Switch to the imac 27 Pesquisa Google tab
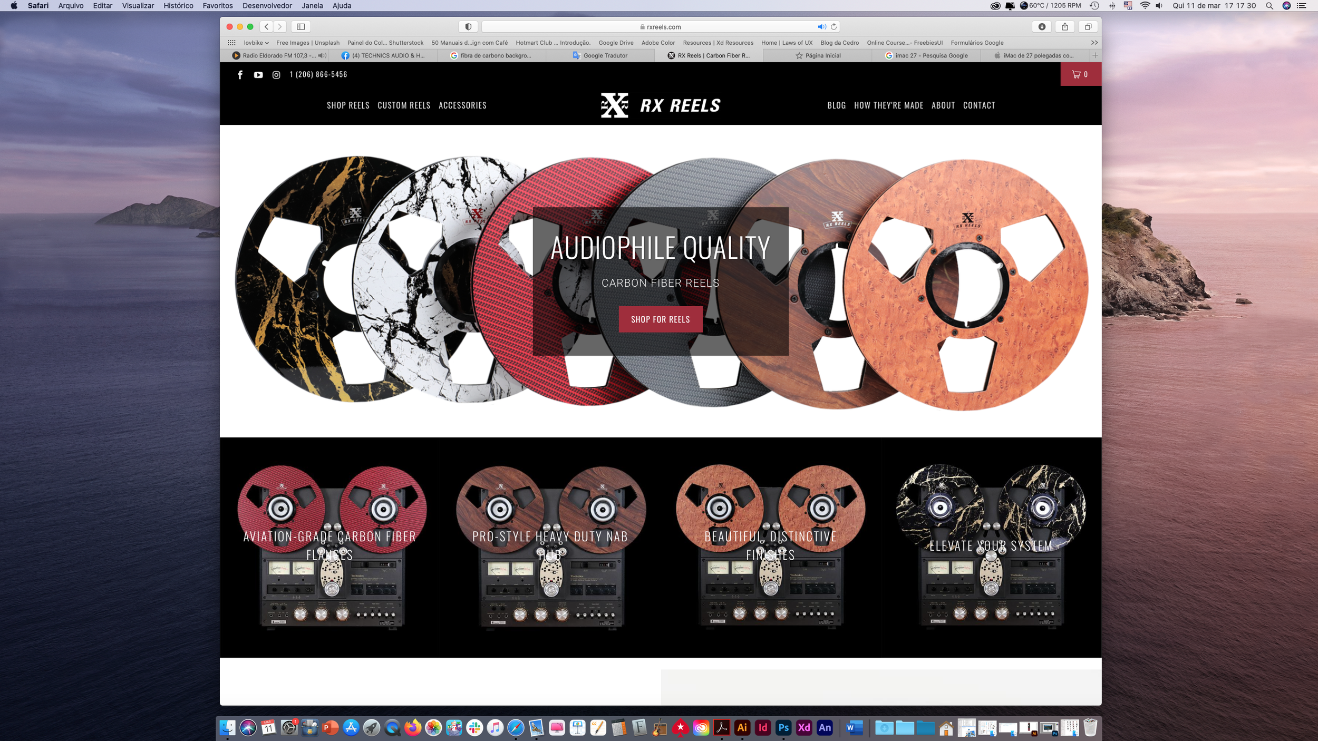The image size is (1318, 741). point(926,55)
